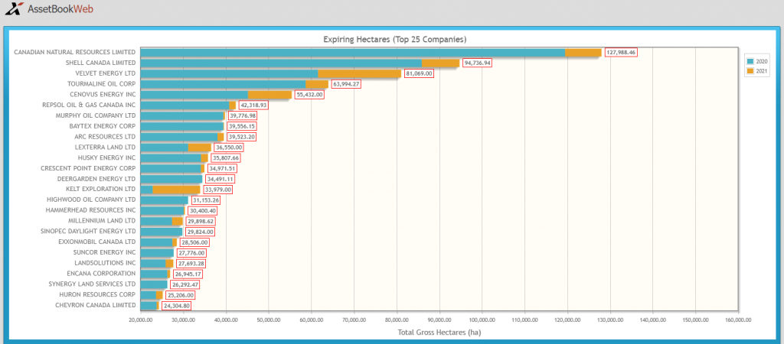Select the MURPHY OIL COMPANY LTD label
Image resolution: width=784 pixels, height=344 pixels.
[x=96, y=115]
